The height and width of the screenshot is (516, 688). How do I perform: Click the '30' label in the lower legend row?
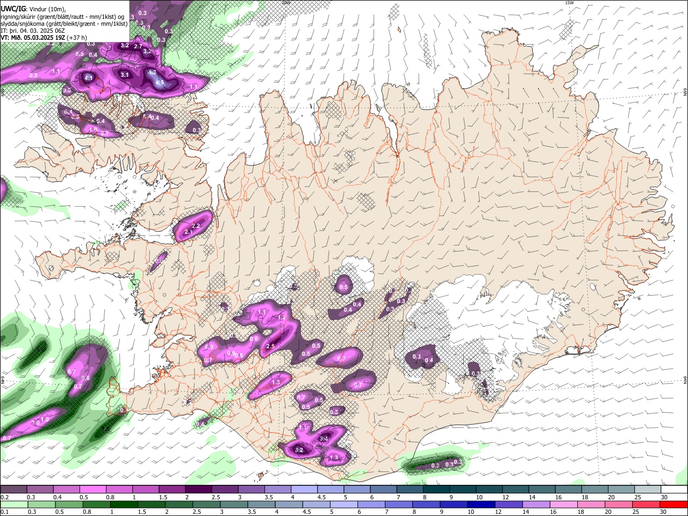[x=663, y=512]
